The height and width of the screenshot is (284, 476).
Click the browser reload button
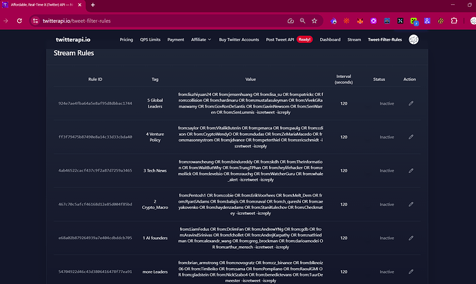point(19,21)
